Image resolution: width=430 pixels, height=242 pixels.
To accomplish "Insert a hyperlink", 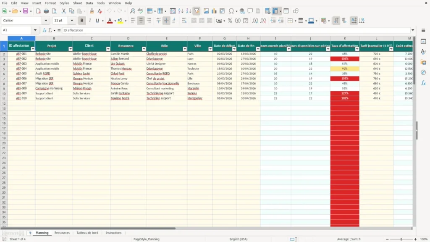I will [242, 11].
